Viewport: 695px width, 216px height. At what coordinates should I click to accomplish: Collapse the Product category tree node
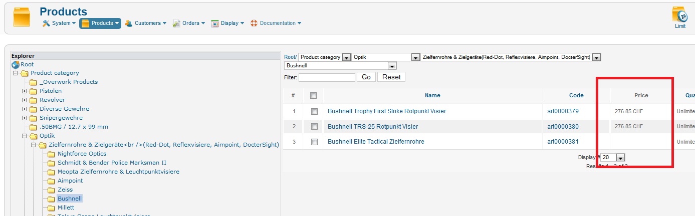click(x=16, y=73)
